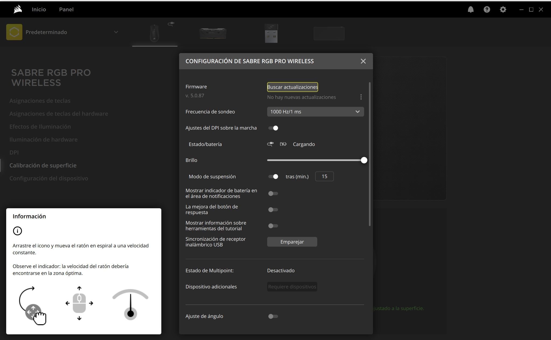The image size is (551, 340).
Task: Open iCUE settings gear
Action: point(503,9)
